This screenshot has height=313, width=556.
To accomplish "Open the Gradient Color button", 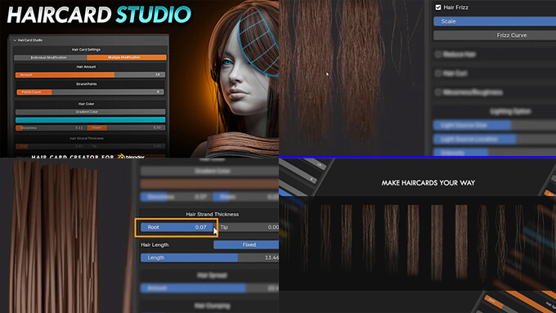I will coord(90,112).
